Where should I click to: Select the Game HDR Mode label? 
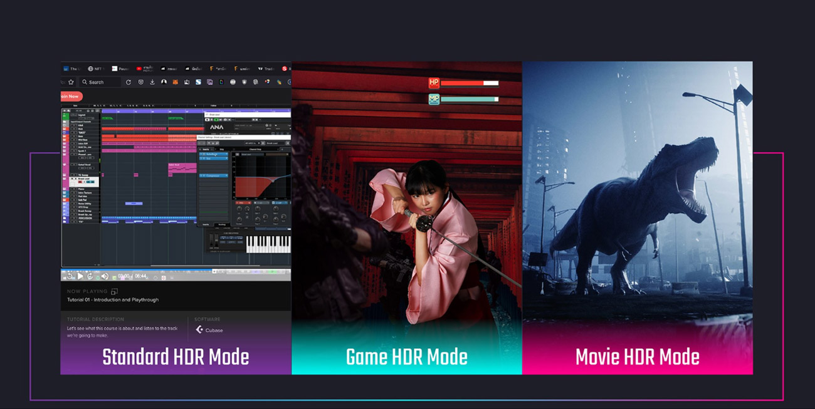[x=407, y=357]
